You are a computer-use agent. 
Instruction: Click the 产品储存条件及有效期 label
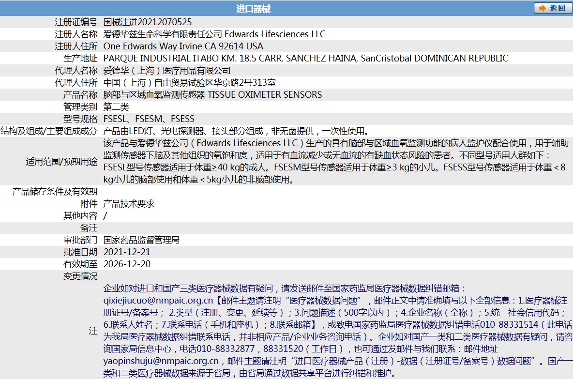tap(55, 192)
